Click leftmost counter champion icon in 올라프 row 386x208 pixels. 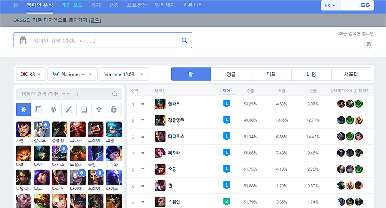pos(341,104)
